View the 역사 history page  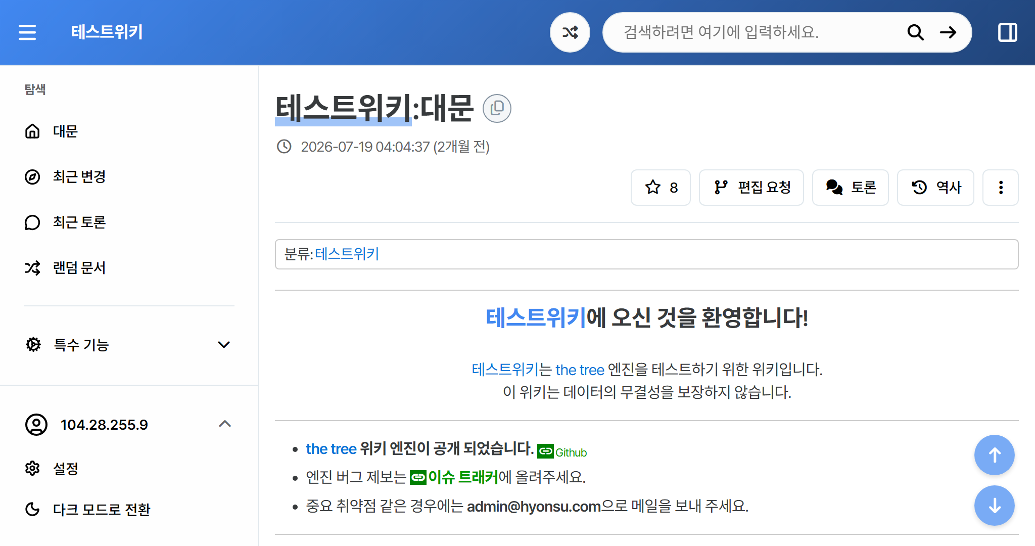coord(935,188)
